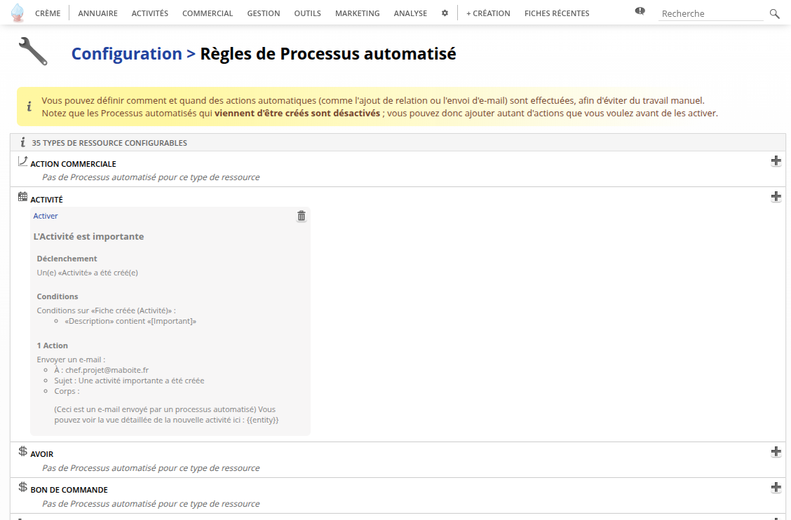Click the search magnifier icon

pyautogui.click(x=774, y=14)
